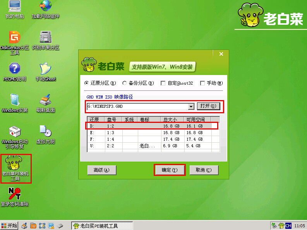Click the monitor with warning quick launch icon
307x230 pixels.
(51, 226)
